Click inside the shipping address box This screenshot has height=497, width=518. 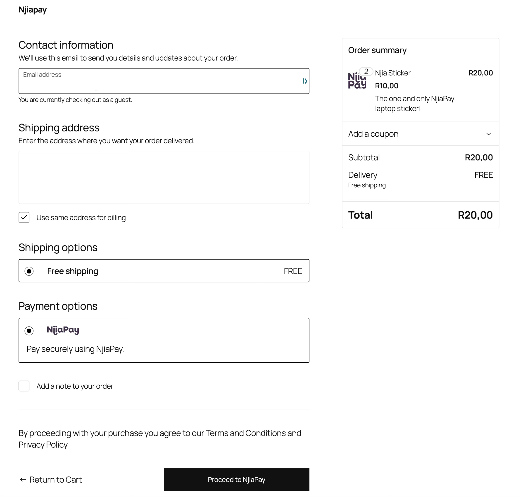tap(164, 177)
